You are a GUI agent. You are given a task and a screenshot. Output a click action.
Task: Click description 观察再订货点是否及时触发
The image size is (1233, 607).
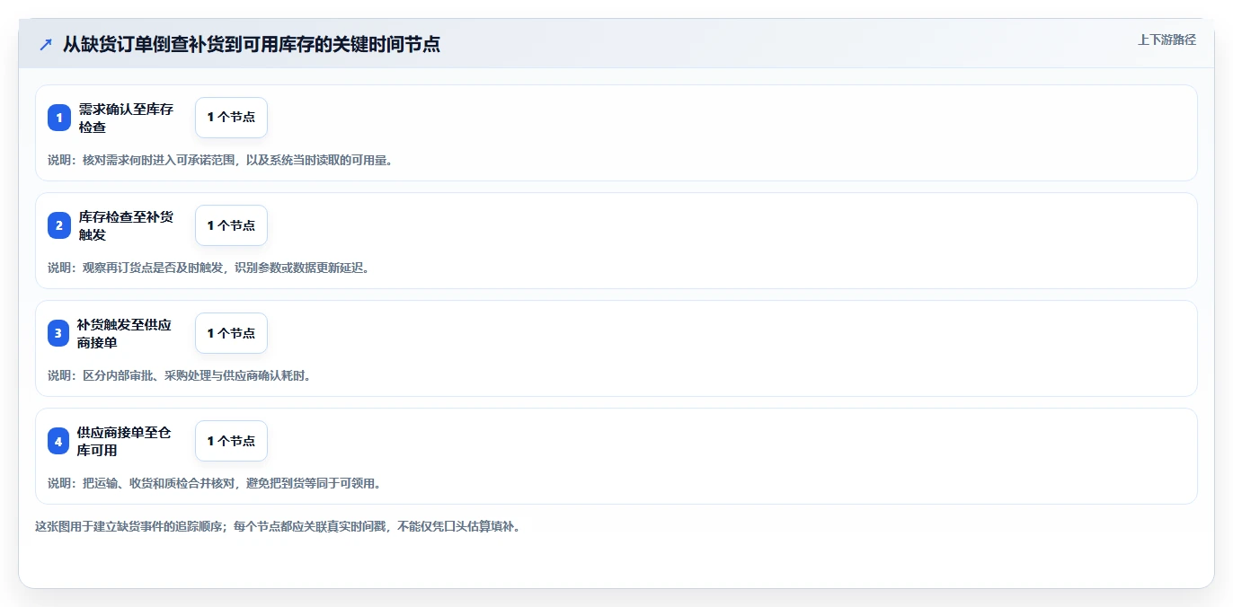pyautogui.click(x=155, y=268)
